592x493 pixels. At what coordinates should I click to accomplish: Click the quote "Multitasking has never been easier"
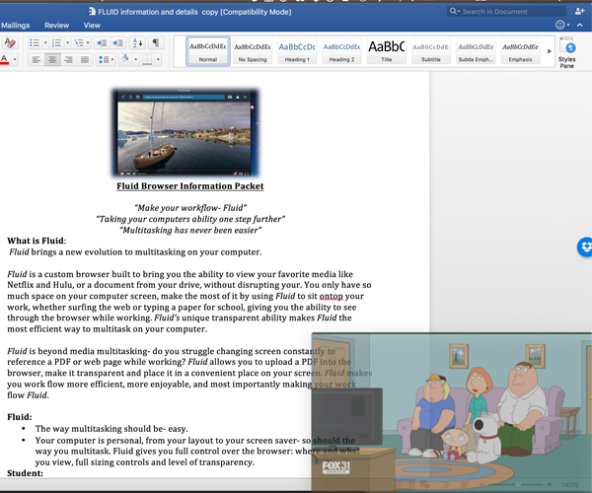[190, 230]
